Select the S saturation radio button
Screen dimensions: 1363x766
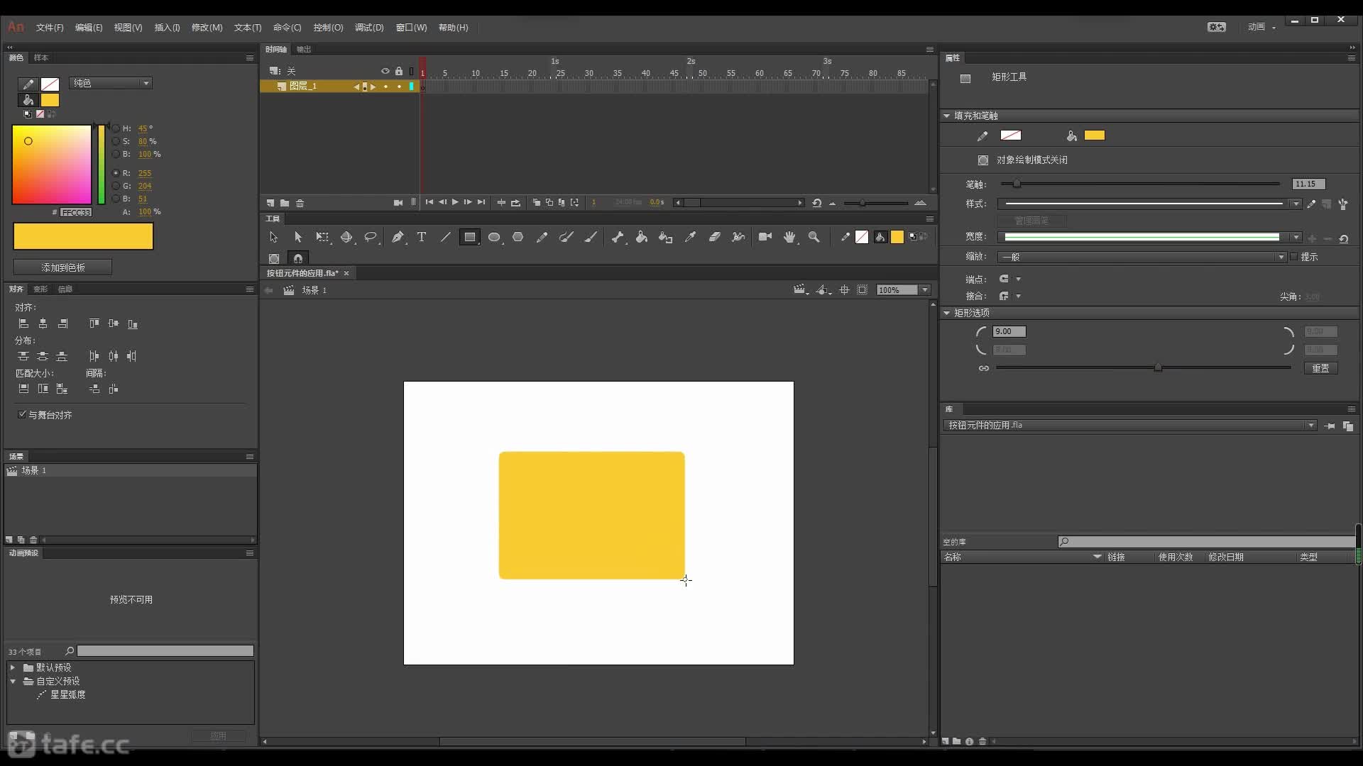116,141
